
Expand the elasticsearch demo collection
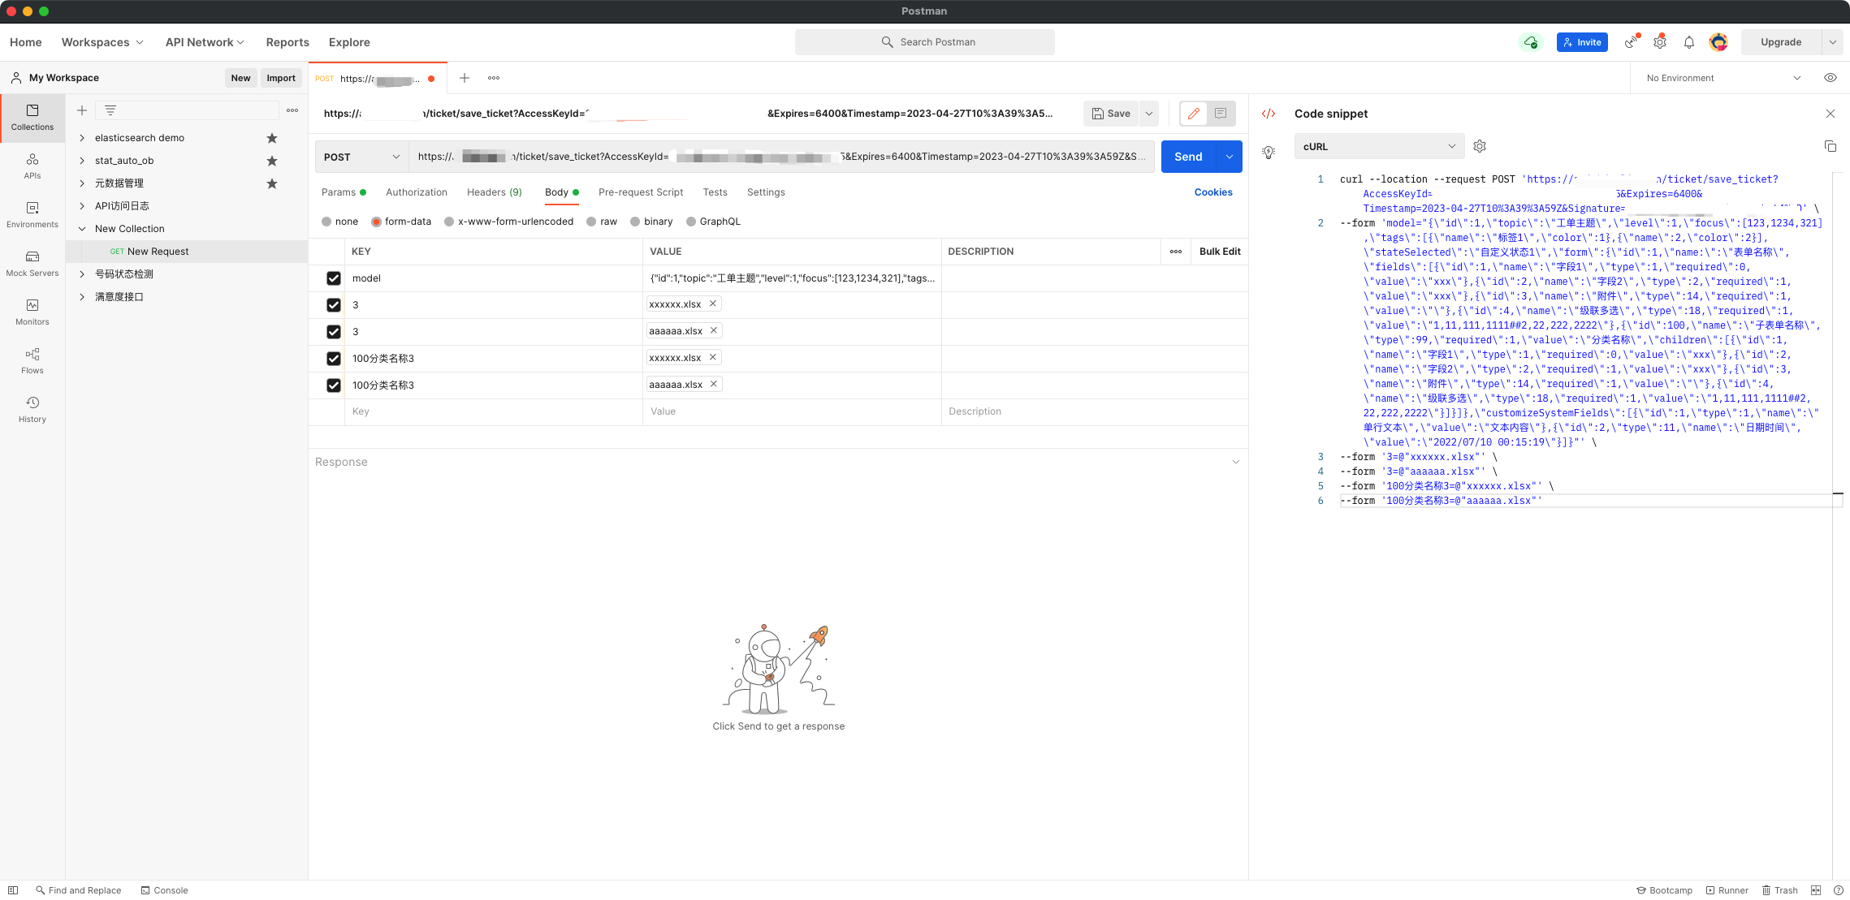coord(82,138)
